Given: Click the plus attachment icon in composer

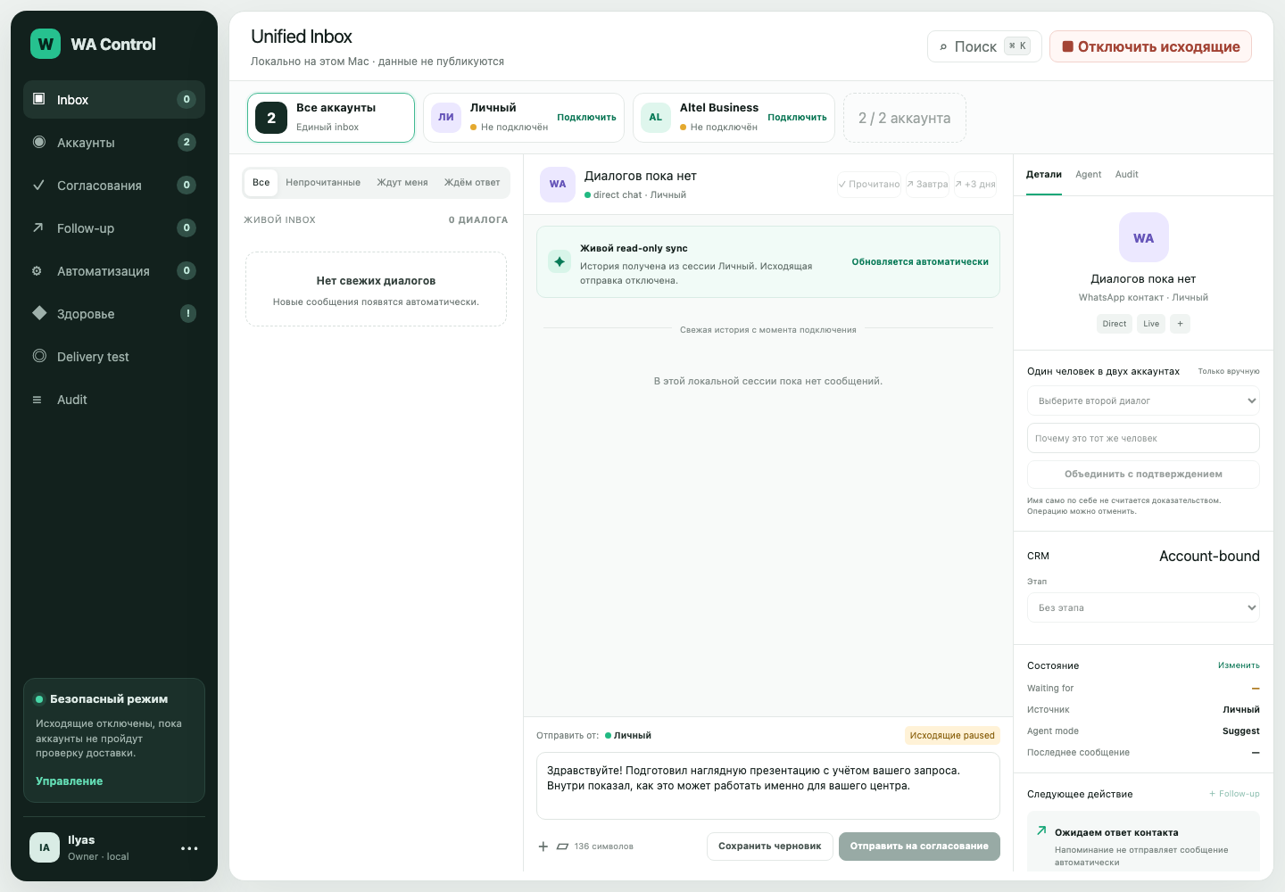Looking at the screenshot, I should [543, 847].
